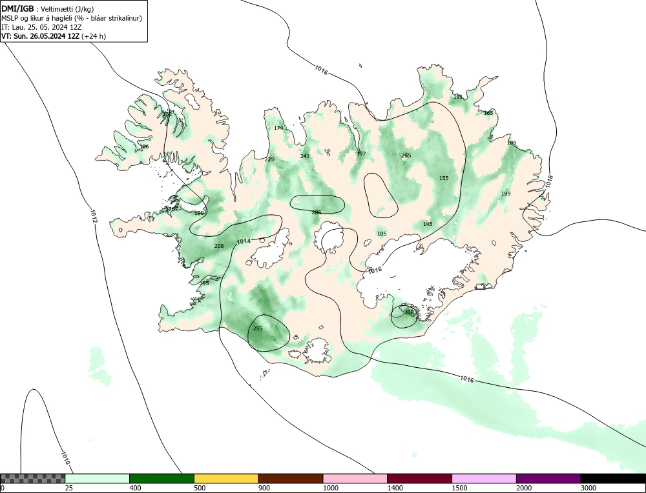This screenshot has width=646, height=493.
Task: Click the 199 value on the map
Action: coord(506,194)
